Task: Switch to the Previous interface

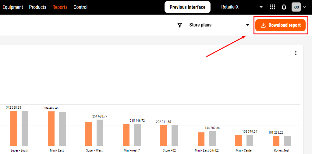Action: [x=187, y=7]
